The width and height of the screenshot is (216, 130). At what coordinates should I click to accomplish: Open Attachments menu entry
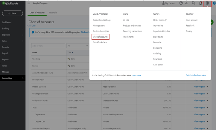click(128, 37)
